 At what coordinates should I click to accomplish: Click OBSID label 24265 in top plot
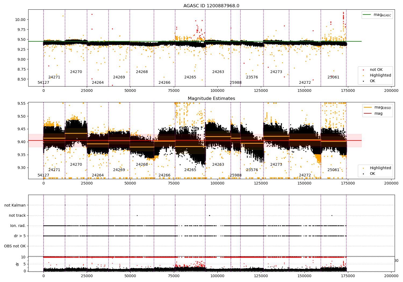tap(190, 77)
